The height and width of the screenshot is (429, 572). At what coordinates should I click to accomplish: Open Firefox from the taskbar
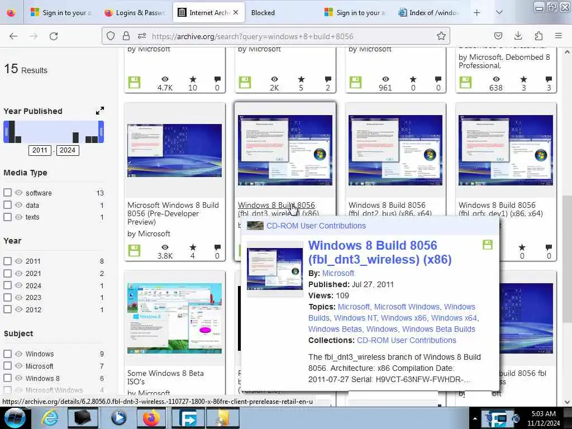(x=151, y=418)
